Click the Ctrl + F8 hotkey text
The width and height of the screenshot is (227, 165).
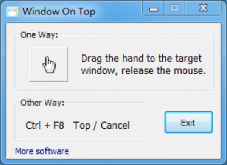point(45,125)
